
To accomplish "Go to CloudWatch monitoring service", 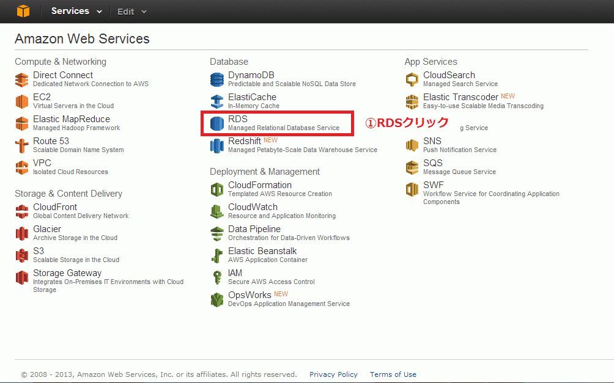I will [253, 207].
